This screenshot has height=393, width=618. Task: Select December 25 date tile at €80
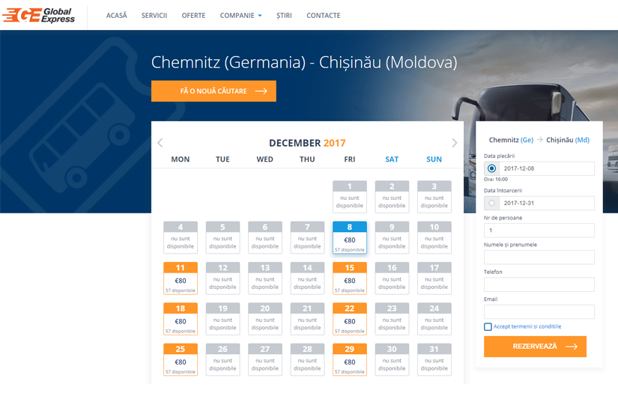point(181,358)
